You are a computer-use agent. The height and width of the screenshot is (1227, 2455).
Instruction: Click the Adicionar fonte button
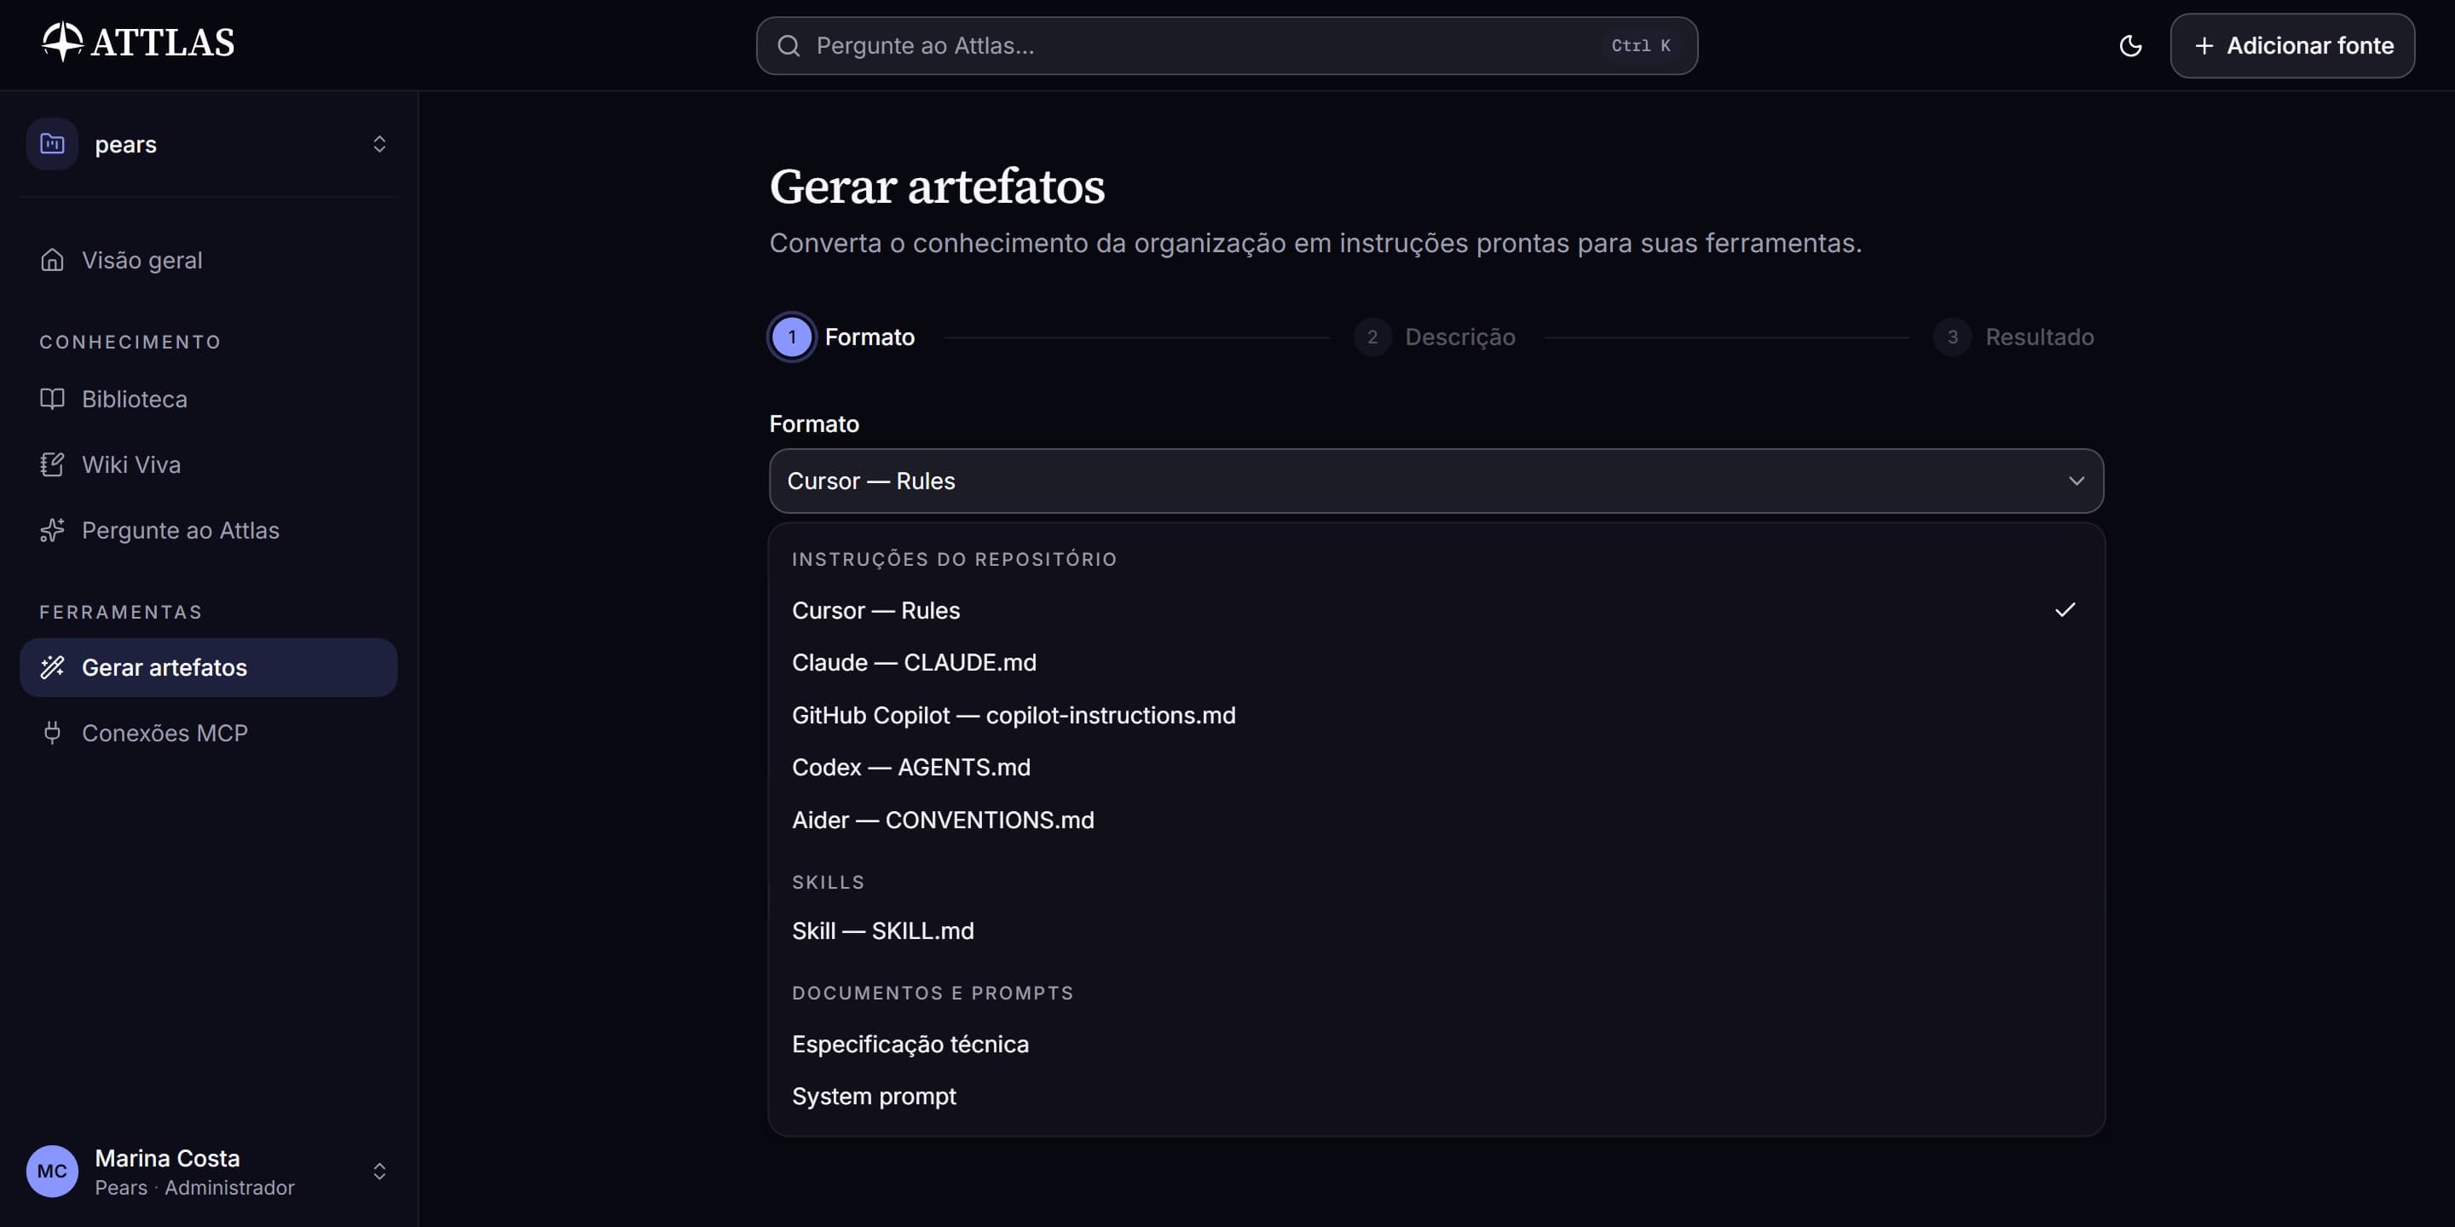pyautogui.click(x=2292, y=46)
